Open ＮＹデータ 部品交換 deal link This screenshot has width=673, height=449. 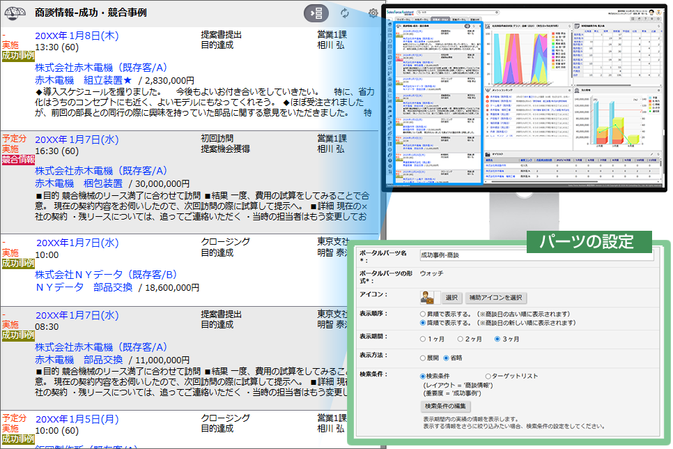84,287
